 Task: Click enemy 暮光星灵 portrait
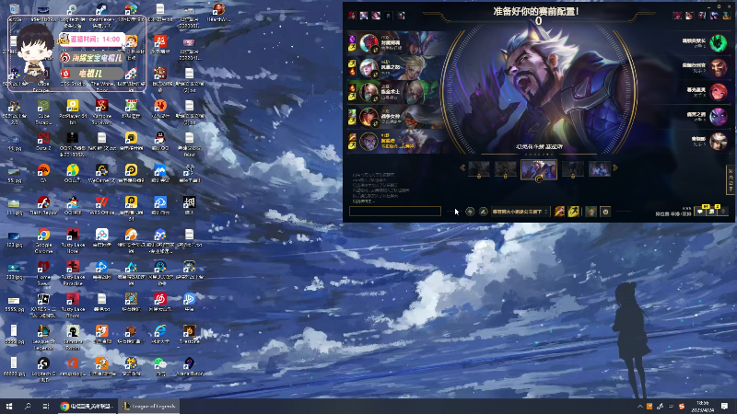point(719,92)
